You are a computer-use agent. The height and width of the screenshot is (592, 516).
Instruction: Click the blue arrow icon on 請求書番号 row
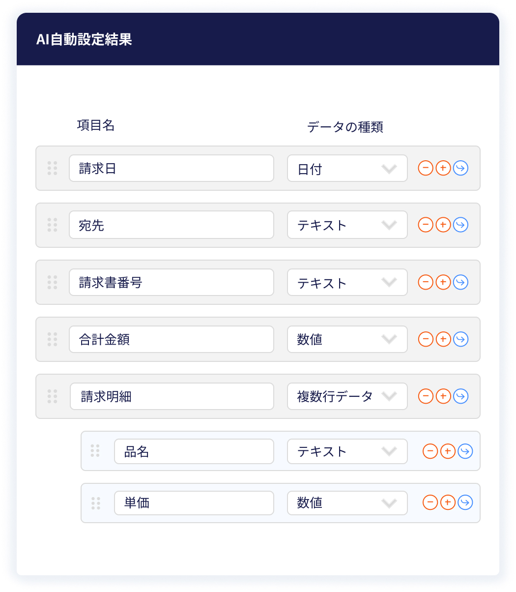tap(460, 282)
